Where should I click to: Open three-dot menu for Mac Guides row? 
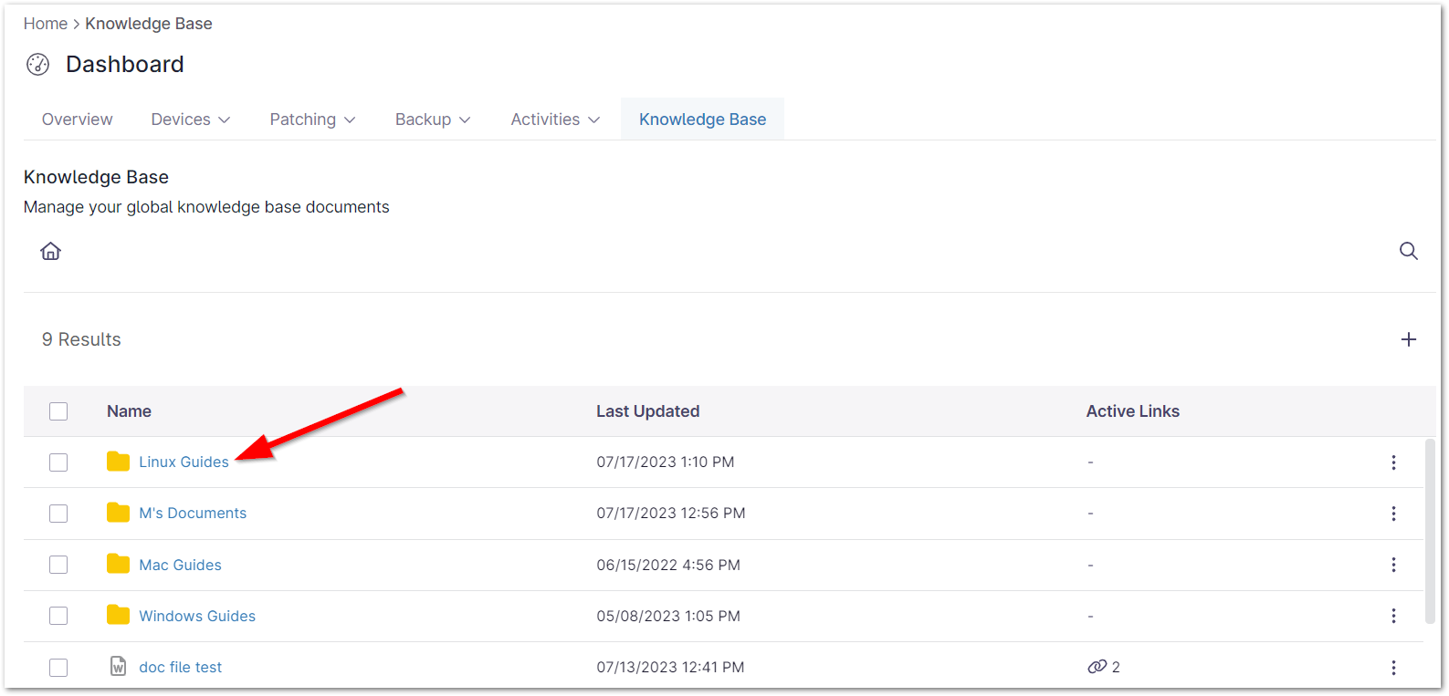click(1393, 565)
